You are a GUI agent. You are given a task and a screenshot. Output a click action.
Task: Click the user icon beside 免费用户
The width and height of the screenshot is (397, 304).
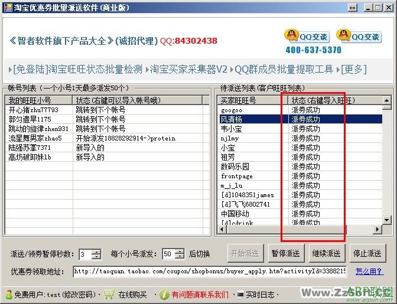(x=9, y=295)
